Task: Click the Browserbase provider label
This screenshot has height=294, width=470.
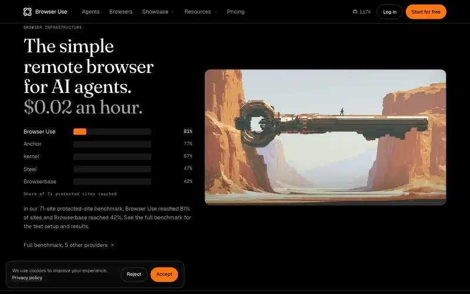Action: tap(40, 182)
